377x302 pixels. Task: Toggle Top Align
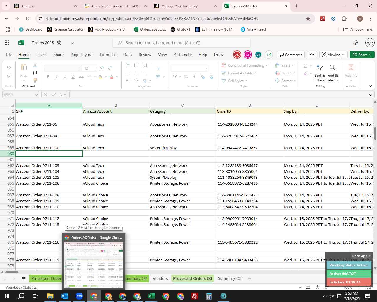tap(128, 65)
